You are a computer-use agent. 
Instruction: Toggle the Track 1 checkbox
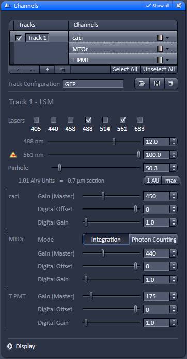[19, 38]
